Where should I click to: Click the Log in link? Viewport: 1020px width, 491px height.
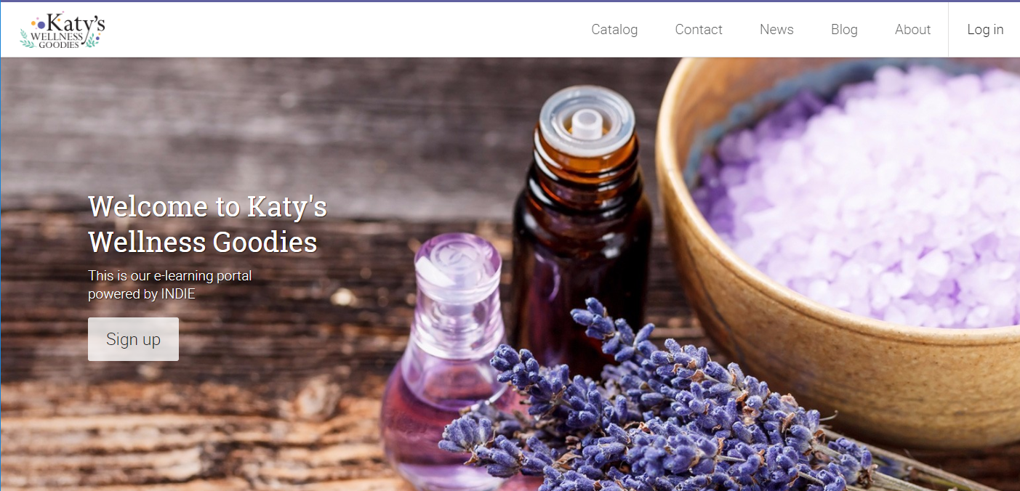(985, 30)
